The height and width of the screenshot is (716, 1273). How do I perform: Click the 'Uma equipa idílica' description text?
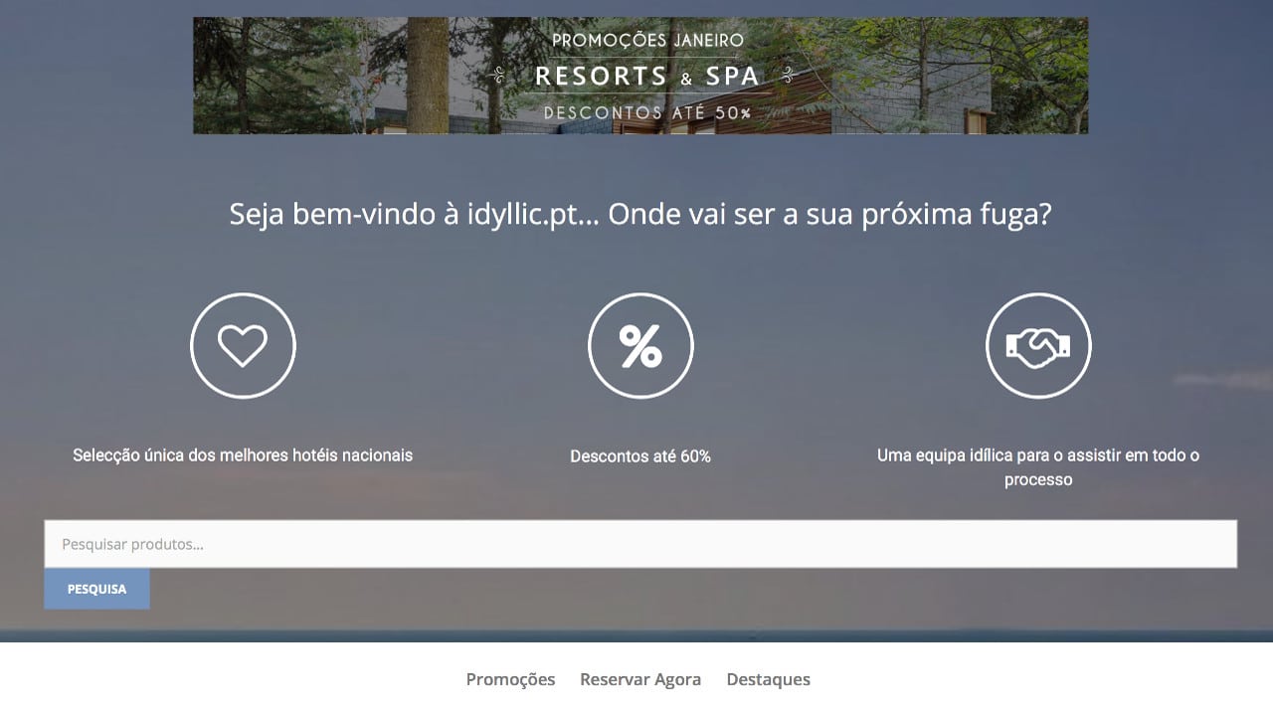click(x=1038, y=467)
